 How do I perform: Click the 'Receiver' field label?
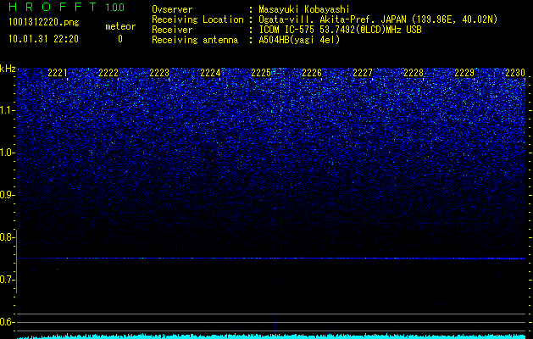tap(172, 30)
